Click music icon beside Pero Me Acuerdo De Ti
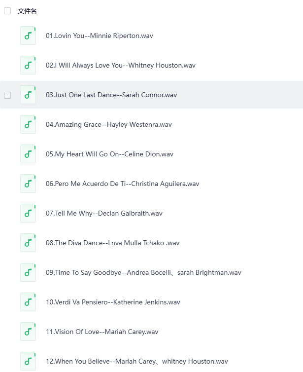The height and width of the screenshot is (372, 303). 28,184
